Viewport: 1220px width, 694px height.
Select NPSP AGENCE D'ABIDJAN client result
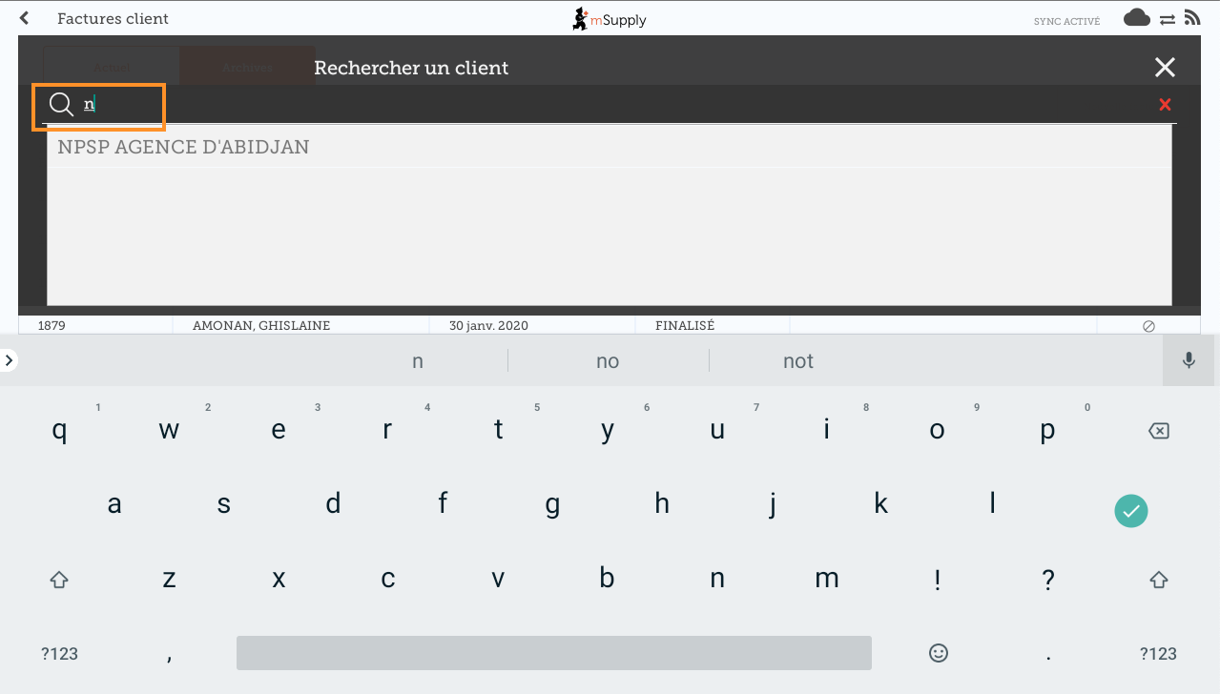tap(183, 148)
